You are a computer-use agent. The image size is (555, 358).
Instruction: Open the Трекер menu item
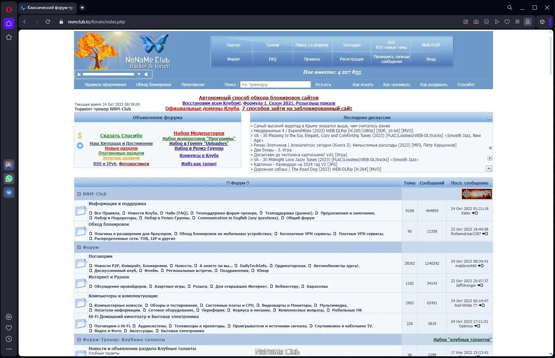(x=272, y=45)
